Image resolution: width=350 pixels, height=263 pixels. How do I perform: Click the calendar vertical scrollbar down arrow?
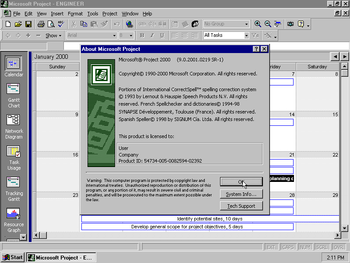[x=345, y=228]
